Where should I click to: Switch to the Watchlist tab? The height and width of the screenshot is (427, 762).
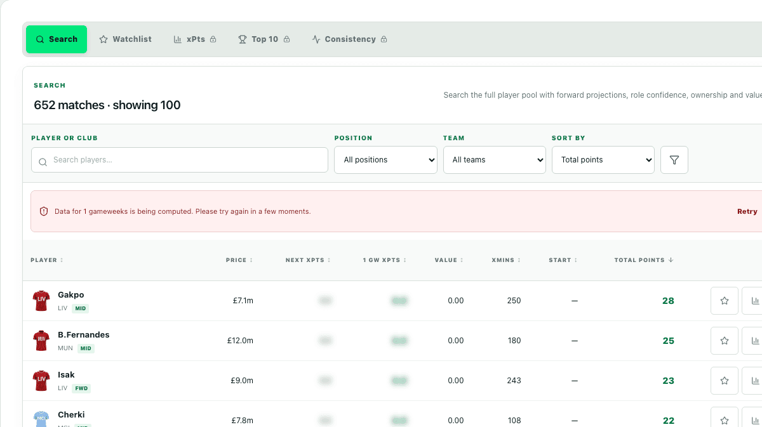coord(125,39)
